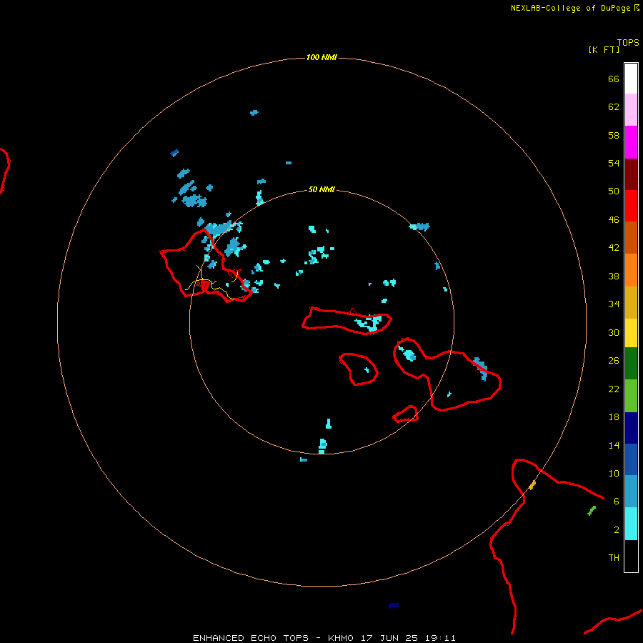643x643 pixels.
Task: Click the legend value 26
Action: coord(614,361)
